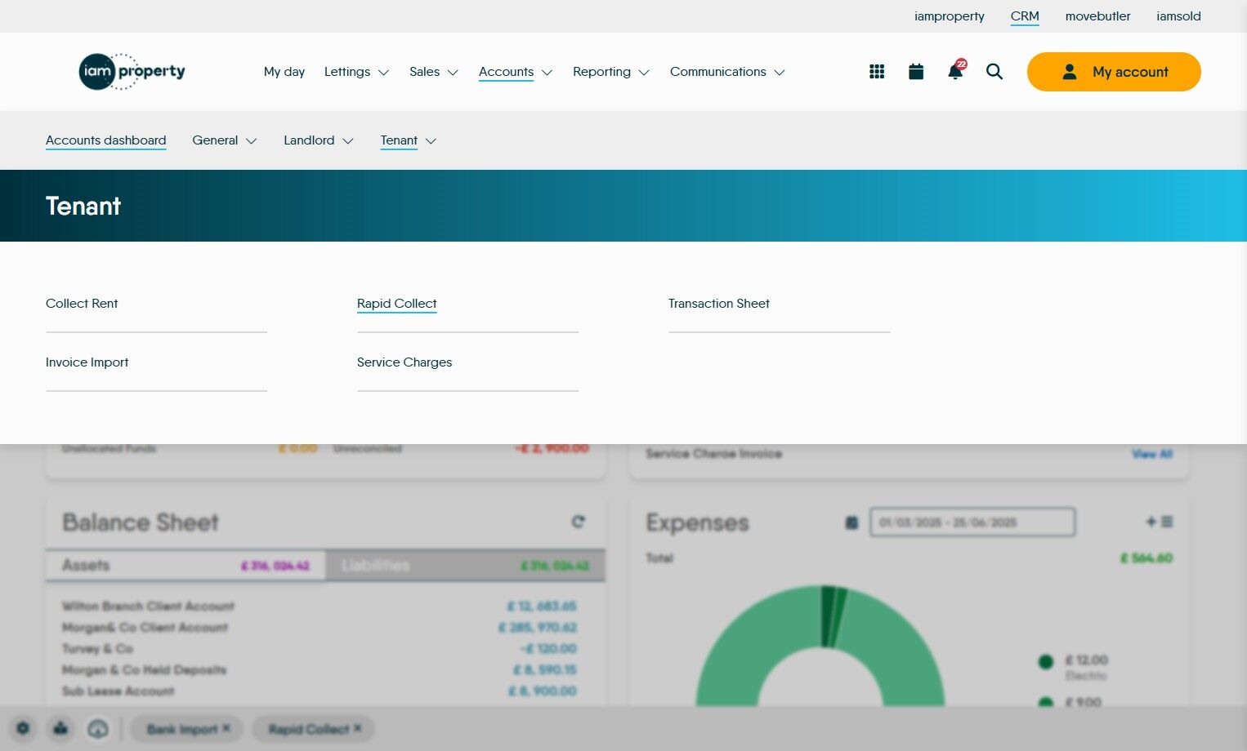Open the My account button
Screen dimensions: 1247x751
click(x=1114, y=72)
